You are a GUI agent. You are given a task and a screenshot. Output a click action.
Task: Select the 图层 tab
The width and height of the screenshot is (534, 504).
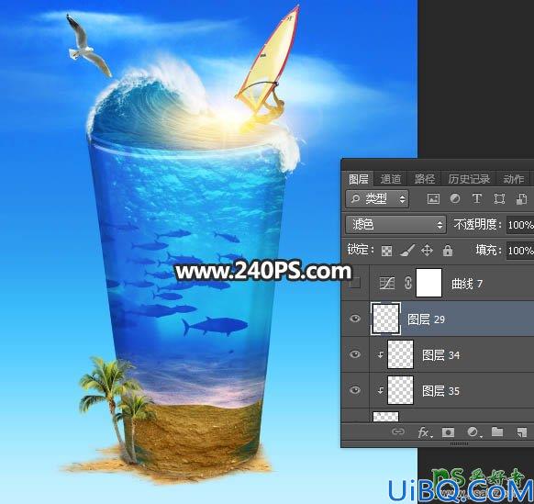click(x=358, y=179)
